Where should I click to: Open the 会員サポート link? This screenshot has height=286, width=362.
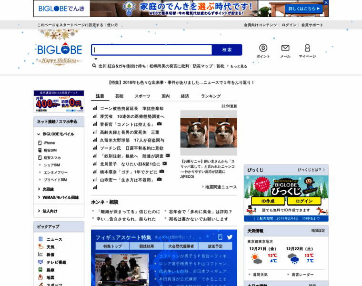click(x=312, y=25)
